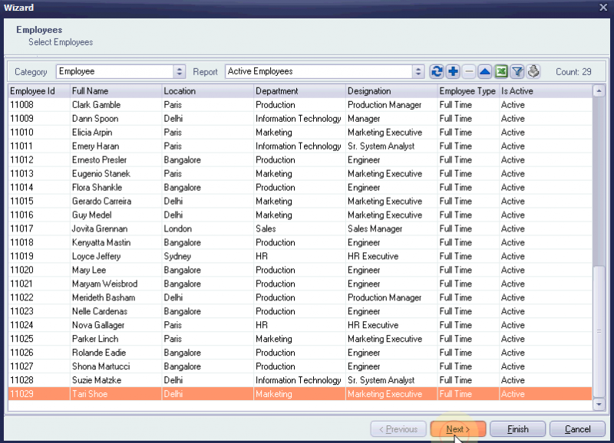
Task: Export list using the Excel icon
Action: (x=501, y=71)
